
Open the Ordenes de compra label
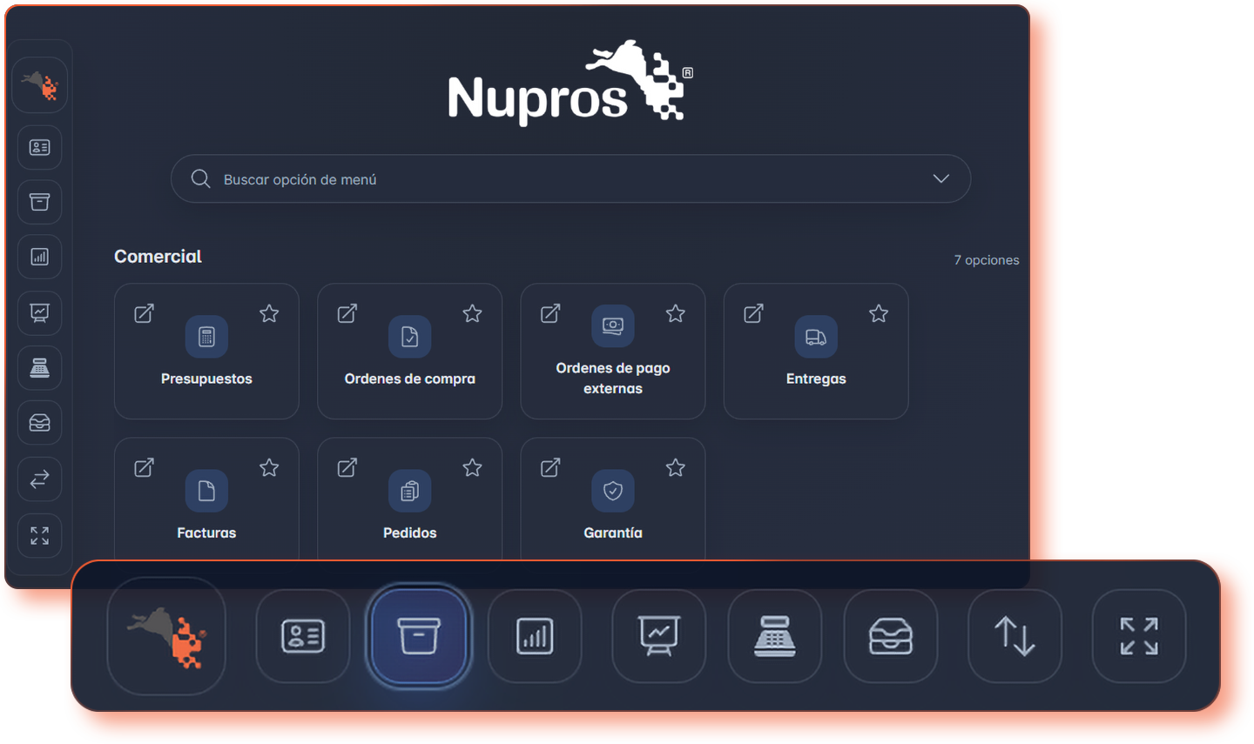(409, 379)
